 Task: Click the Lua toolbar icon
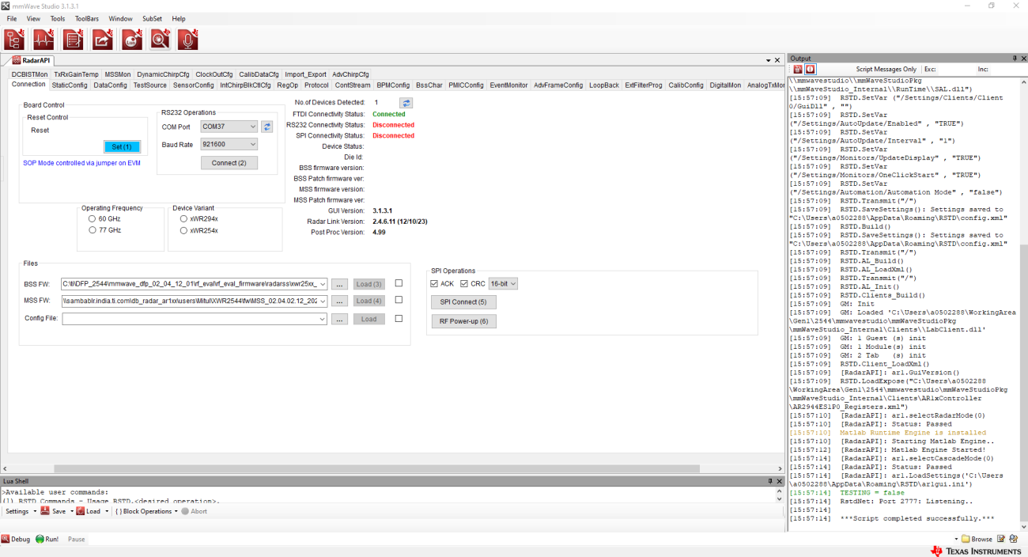pos(131,39)
